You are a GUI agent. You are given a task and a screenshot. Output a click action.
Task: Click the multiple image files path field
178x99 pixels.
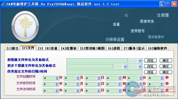coord(90,66)
